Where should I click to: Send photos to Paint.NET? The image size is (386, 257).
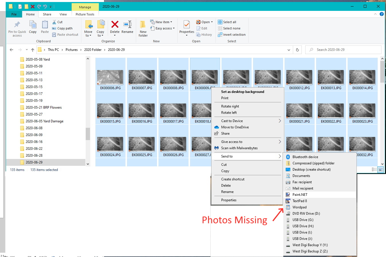300,194
